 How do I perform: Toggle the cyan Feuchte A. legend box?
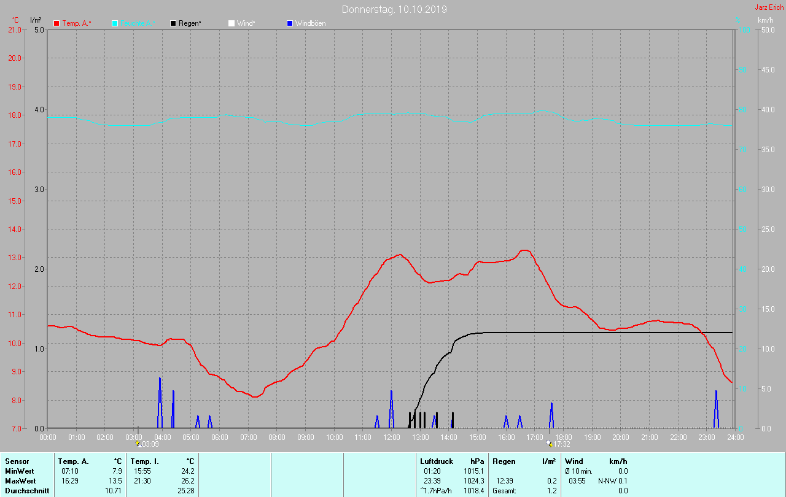click(x=115, y=23)
